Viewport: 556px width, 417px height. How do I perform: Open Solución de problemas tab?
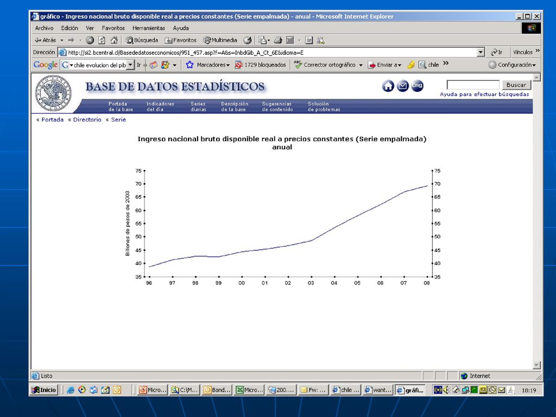[324, 106]
